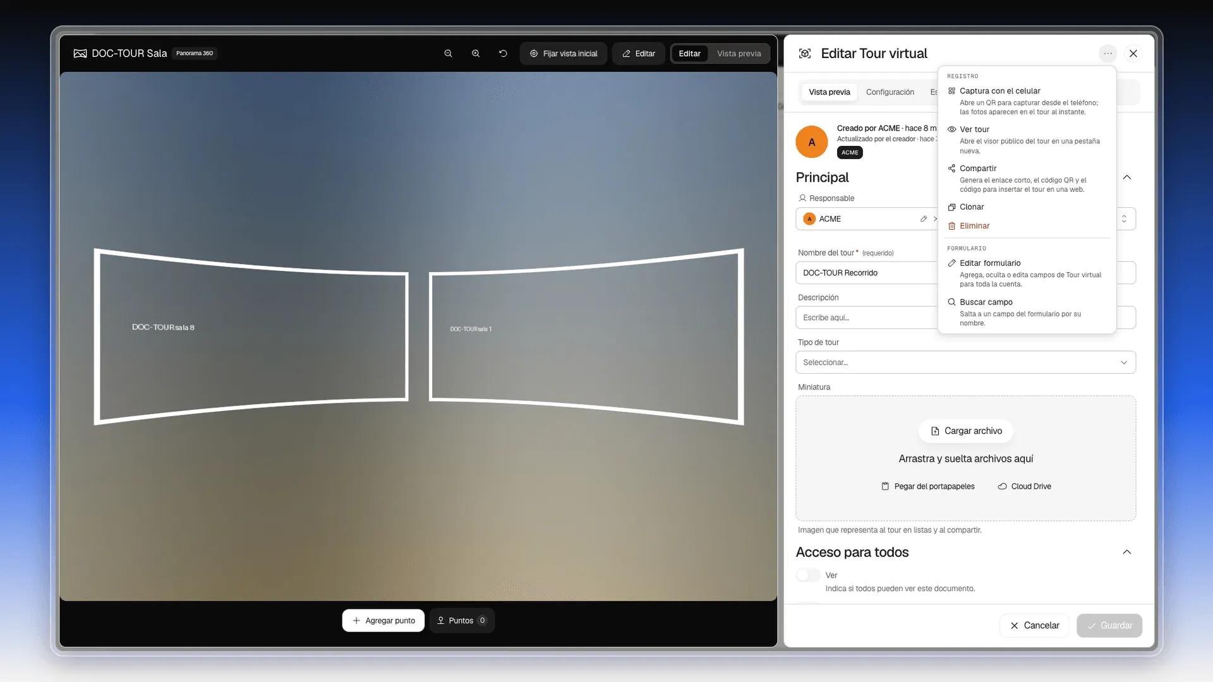Collapse the Principal section

(1126, 177)
